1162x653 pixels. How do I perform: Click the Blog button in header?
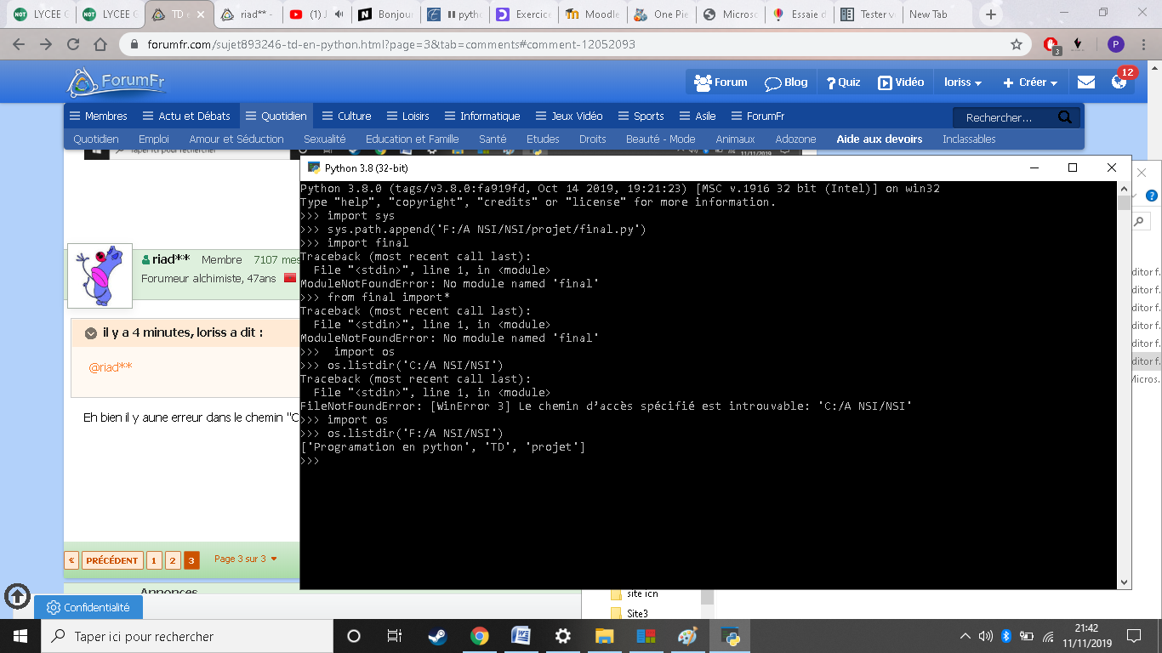pyautogui.click(x=786, y=82)
